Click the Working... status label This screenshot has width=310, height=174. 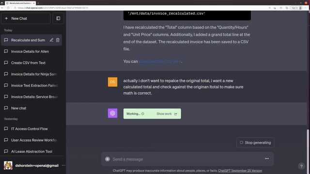click(x=133, y=114)
